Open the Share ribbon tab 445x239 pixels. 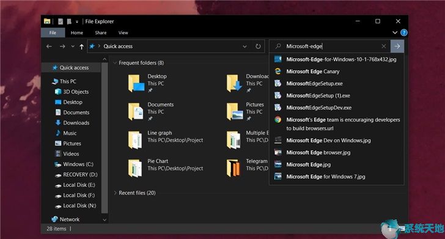[101, 32]
